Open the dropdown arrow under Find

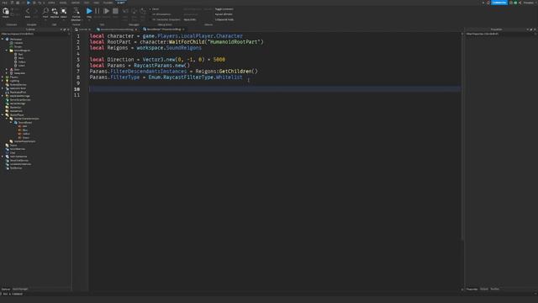click(45, 20)
